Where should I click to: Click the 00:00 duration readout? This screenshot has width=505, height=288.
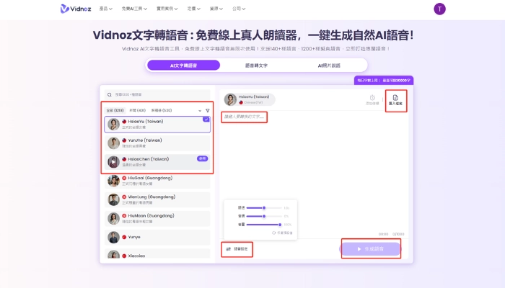click(x=383, y=234)
